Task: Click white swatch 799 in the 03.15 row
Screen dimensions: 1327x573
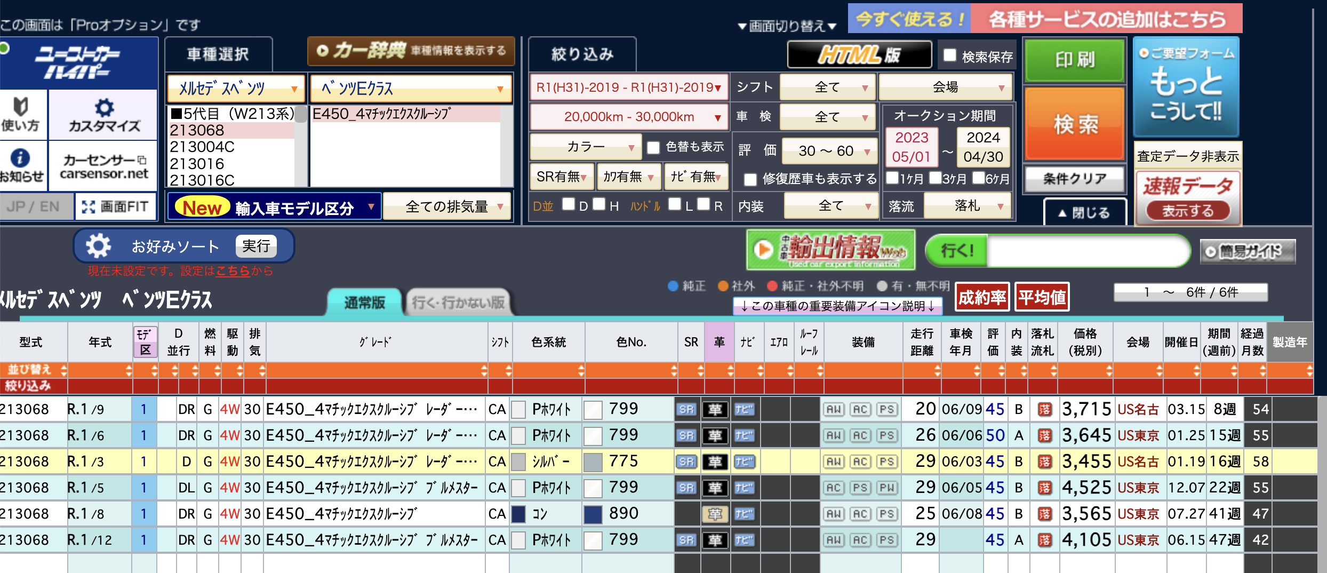Action: click(594, 409)
